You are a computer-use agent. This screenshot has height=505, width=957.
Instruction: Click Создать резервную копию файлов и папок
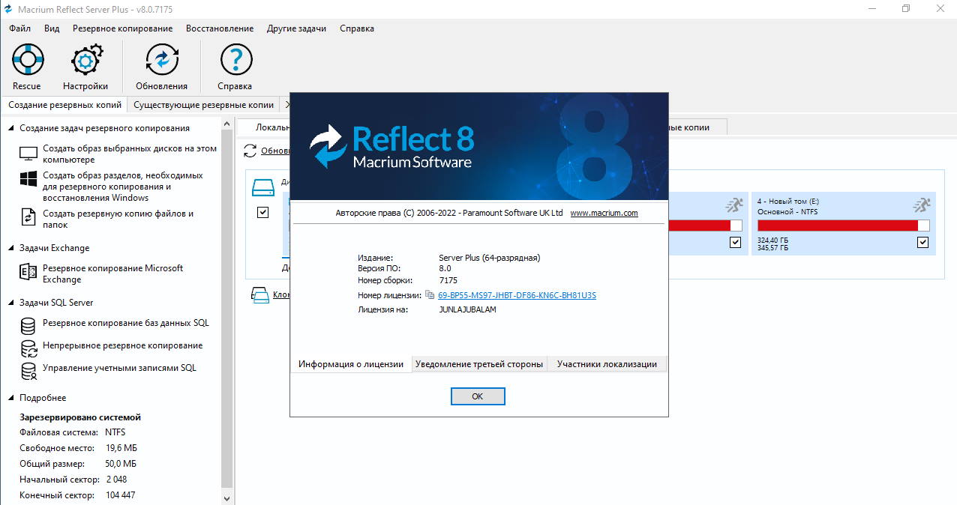(118, 219)
